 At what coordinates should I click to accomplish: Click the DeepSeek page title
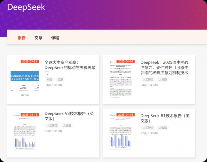26,7
